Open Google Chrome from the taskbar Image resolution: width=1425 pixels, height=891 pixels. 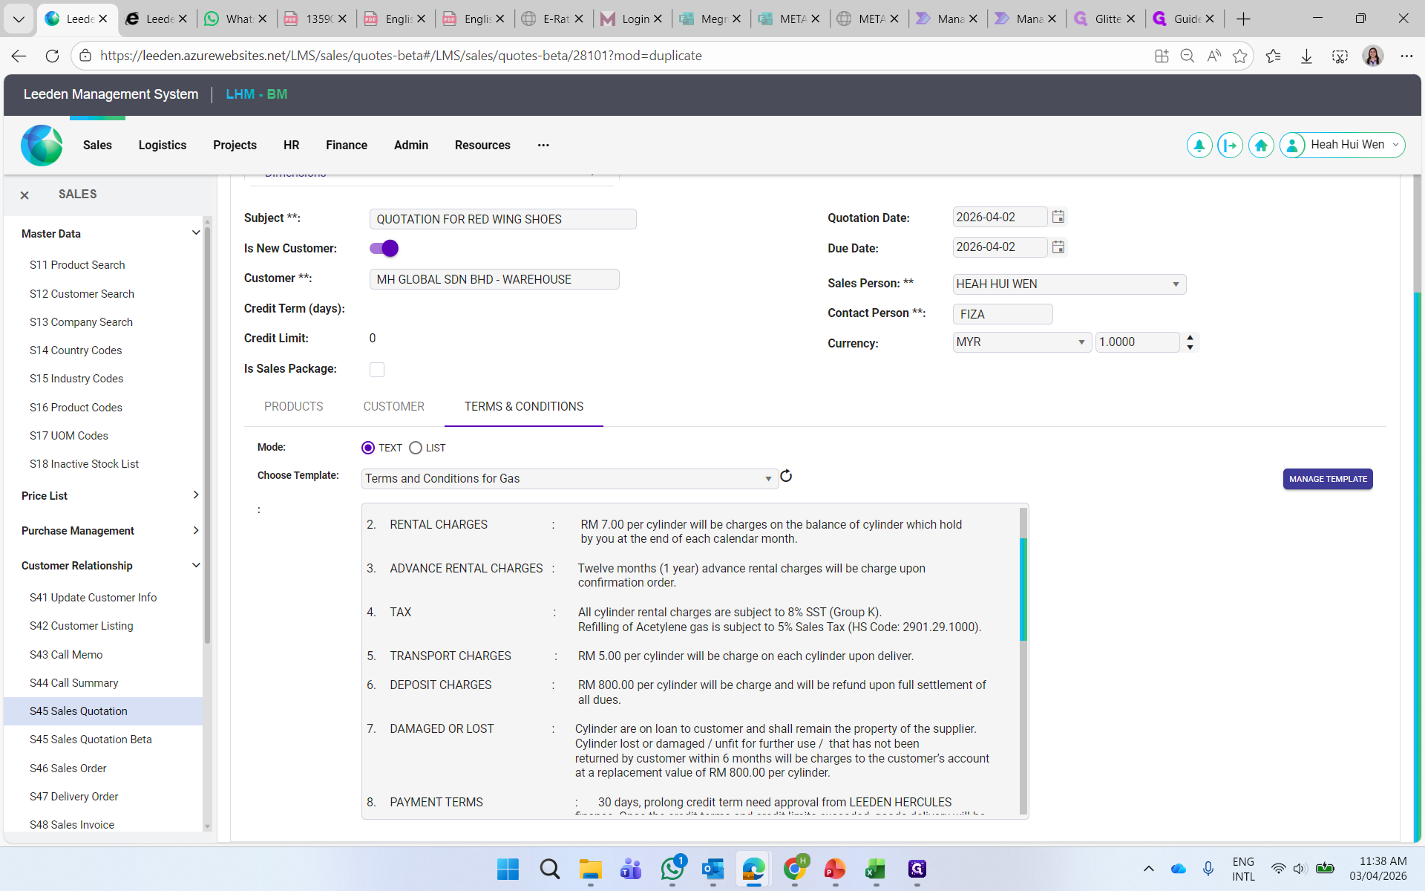tap(795, 869)
